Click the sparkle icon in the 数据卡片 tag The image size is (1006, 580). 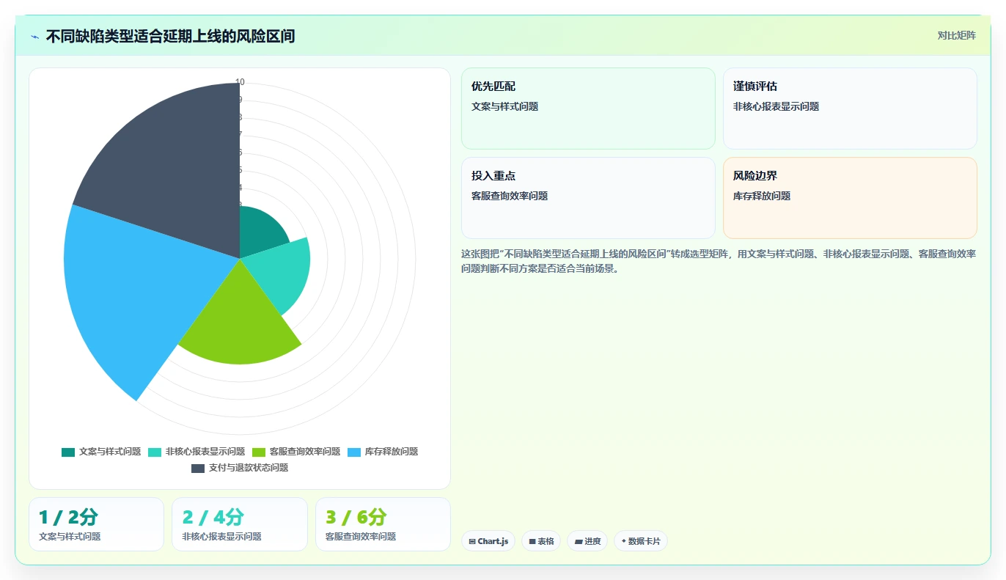(x=624, y=541)
